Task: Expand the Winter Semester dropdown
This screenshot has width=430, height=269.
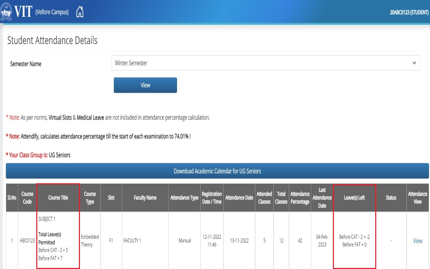Action: tap(265, 63)
